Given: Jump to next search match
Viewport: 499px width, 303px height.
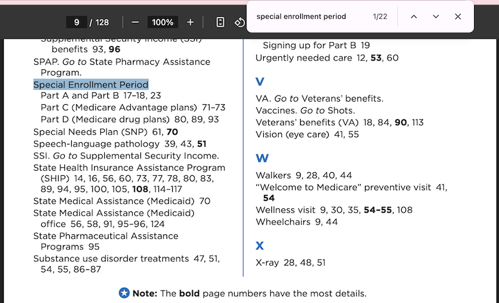Looking at the screenshot, I should [435, 17].
